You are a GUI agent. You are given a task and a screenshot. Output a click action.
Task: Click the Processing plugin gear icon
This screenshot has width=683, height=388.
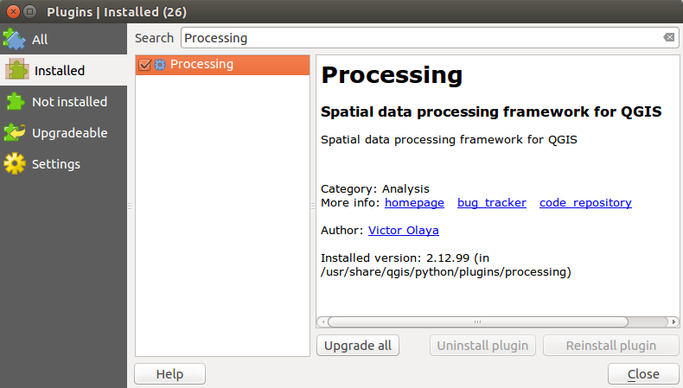click(x=160, y=65)
